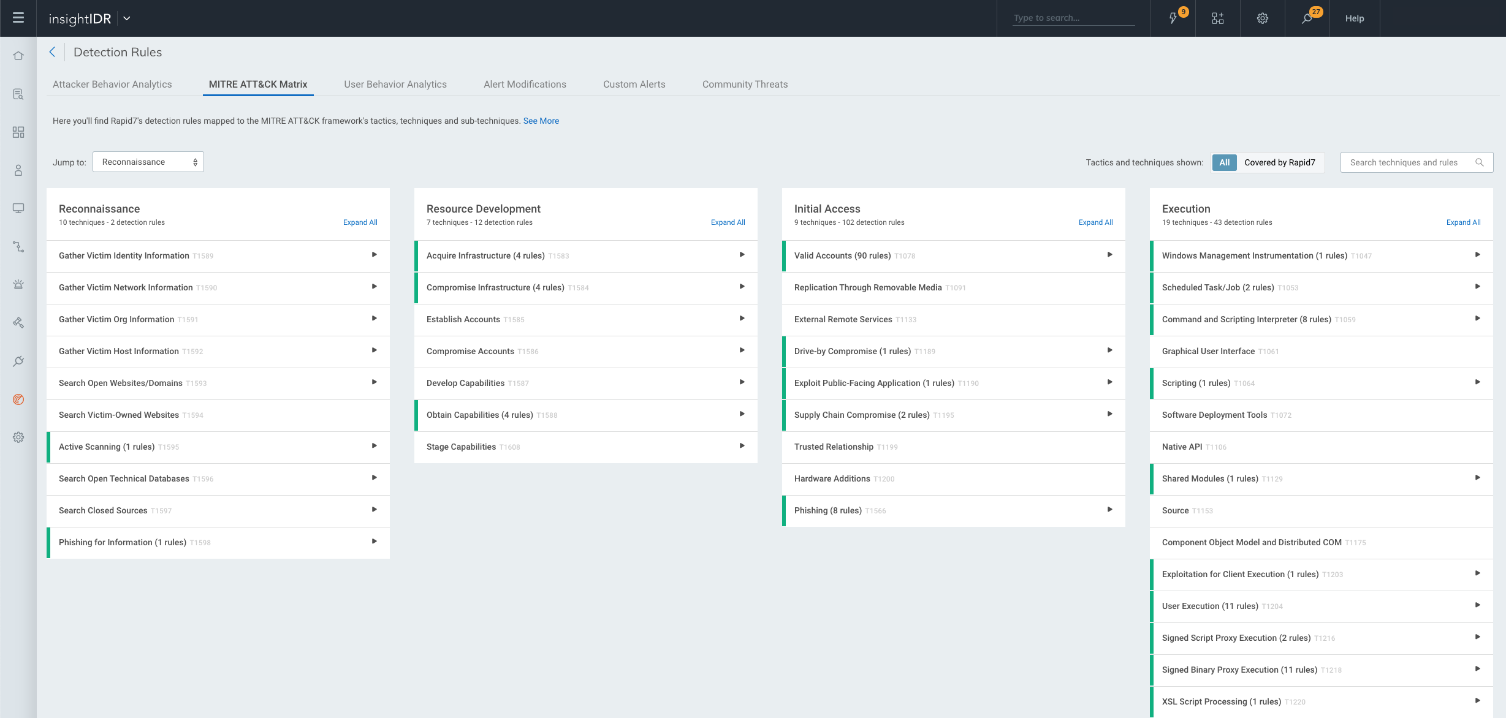Open the log search sidebar icon

pos(18,94)
